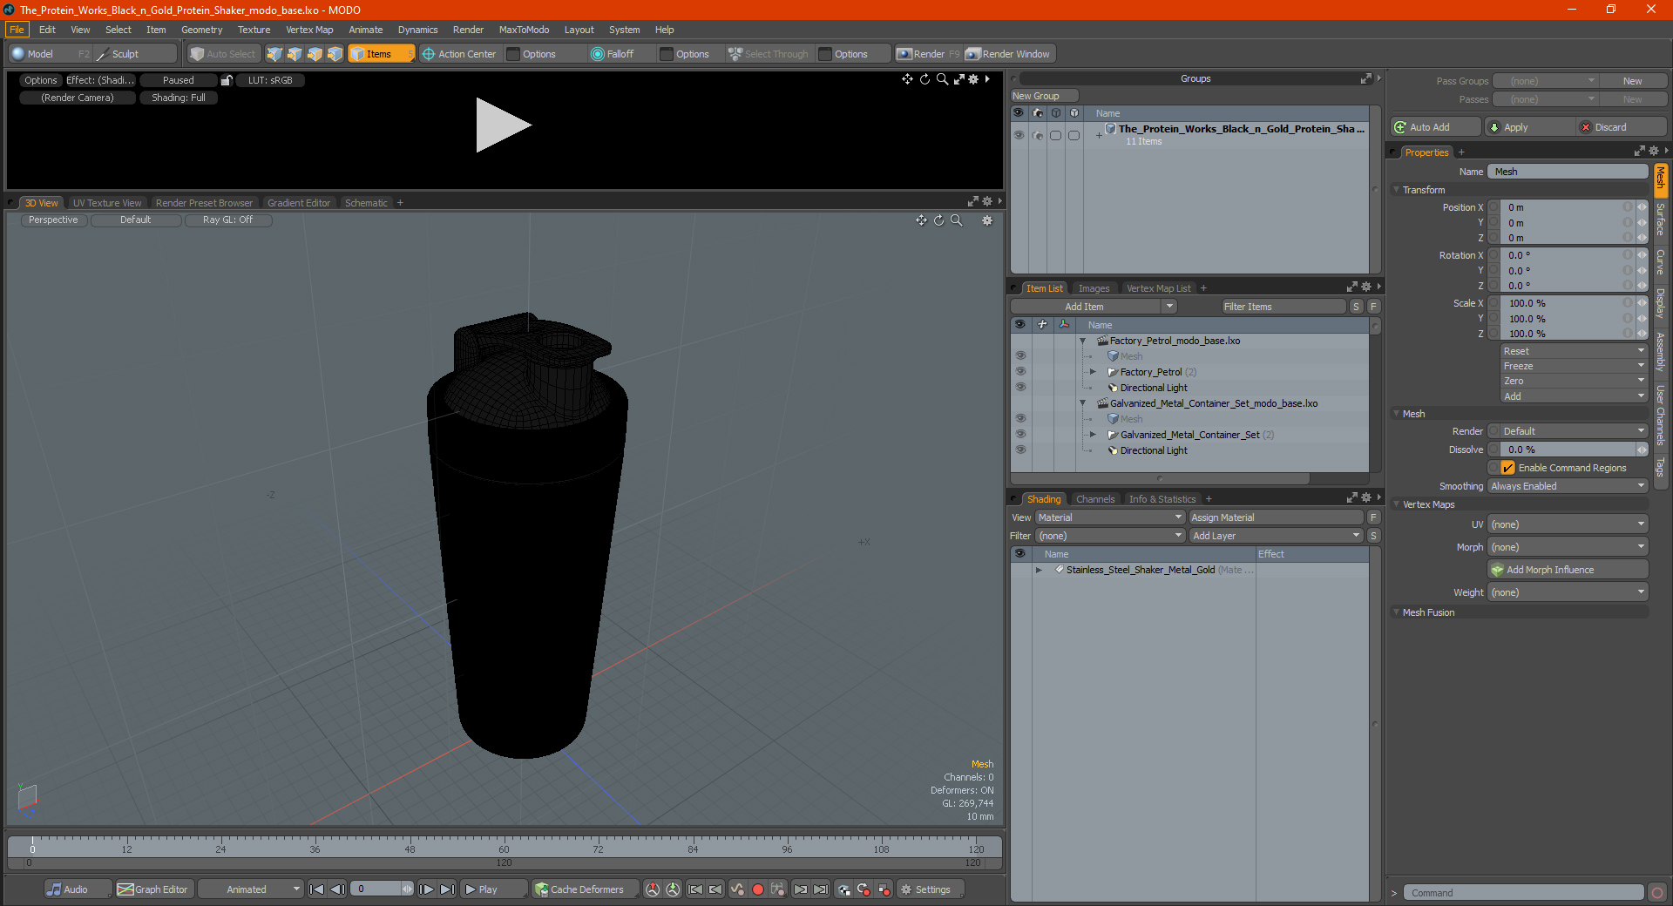Rotate the 3D viewport with orbit icon

[x=939, y=220]
